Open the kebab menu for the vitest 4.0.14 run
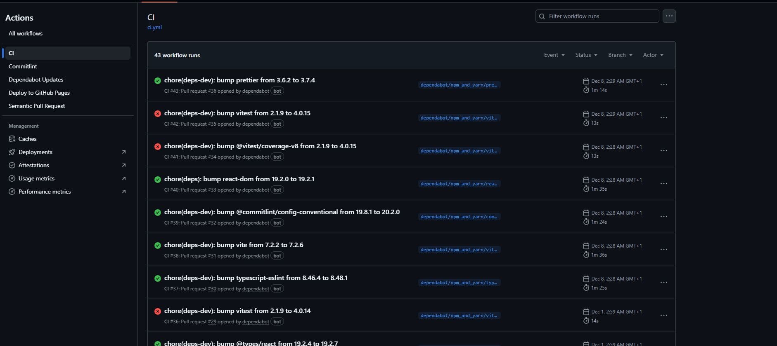Image resolution: width=777 pixels, height=346 pixels. click(x=663, y=316)
